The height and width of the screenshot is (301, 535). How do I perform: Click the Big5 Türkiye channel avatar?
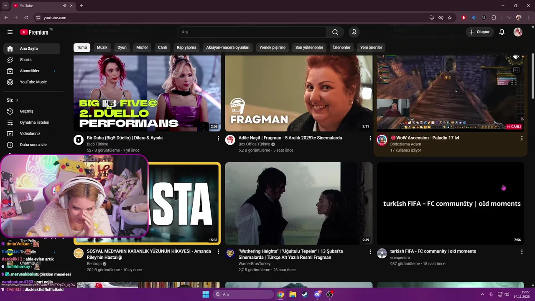(x=79, y=140)
